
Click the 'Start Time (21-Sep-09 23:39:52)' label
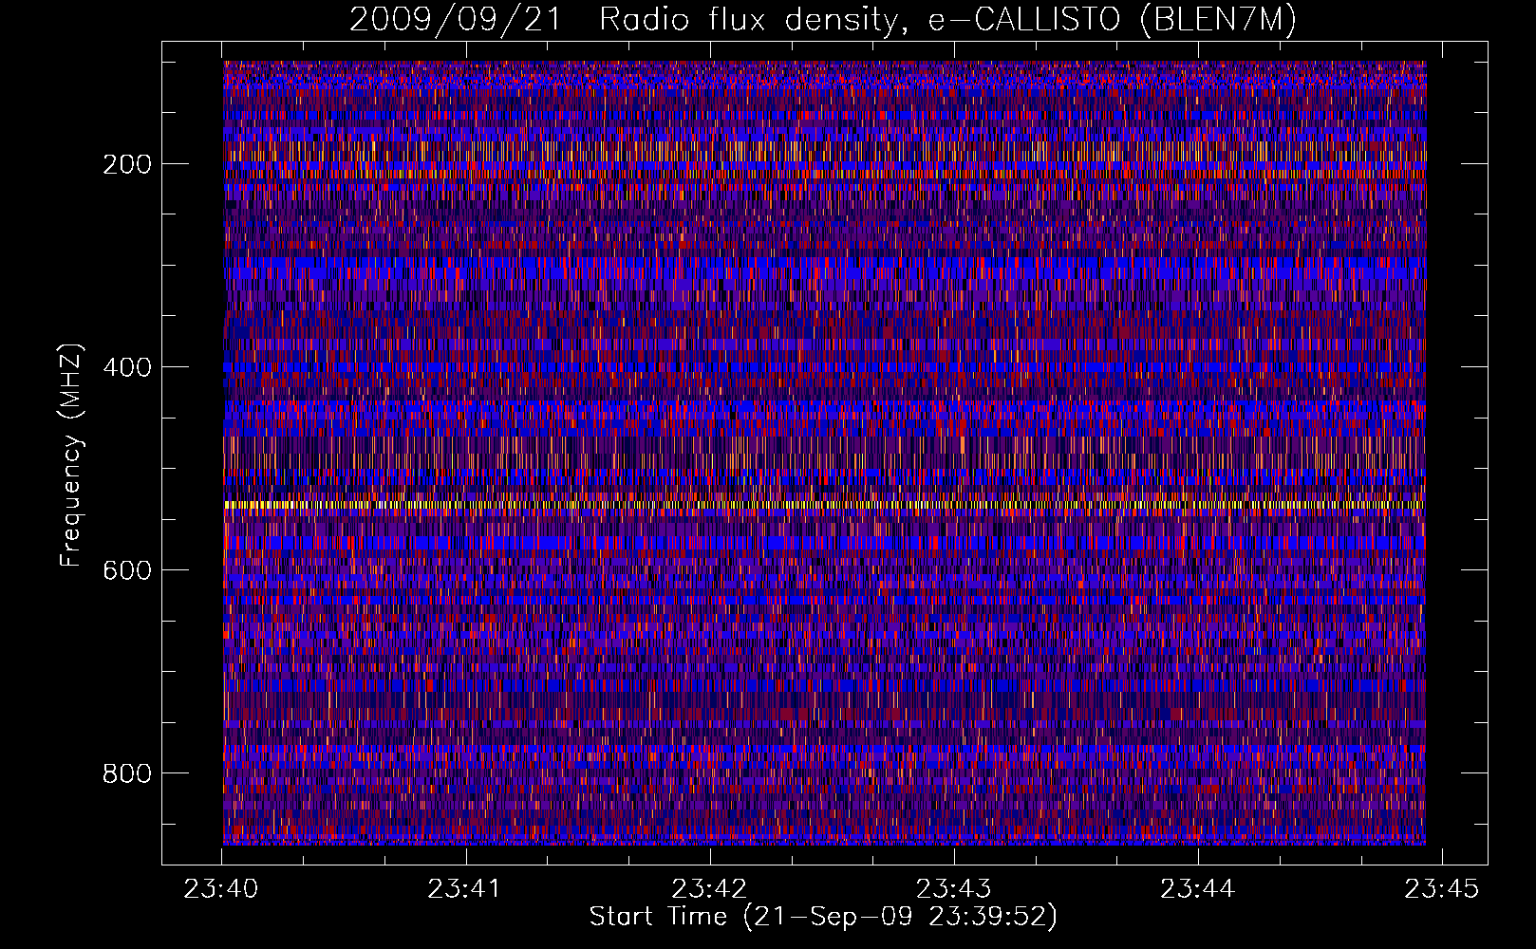[823, 917]
